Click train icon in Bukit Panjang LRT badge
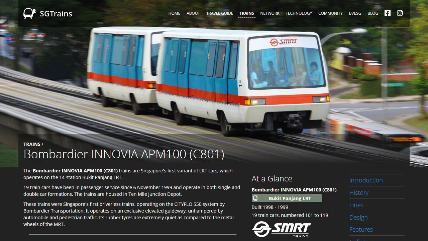 click(255, 198)
